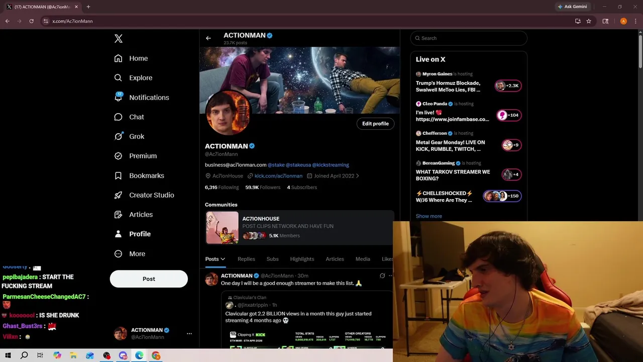Screen dimensions: 643x362
Task: Open the Chrome profile avatar A
Action: (623, 21)
